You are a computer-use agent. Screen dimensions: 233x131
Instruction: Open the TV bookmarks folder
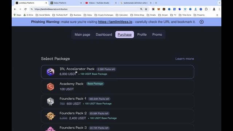point(173,15)
